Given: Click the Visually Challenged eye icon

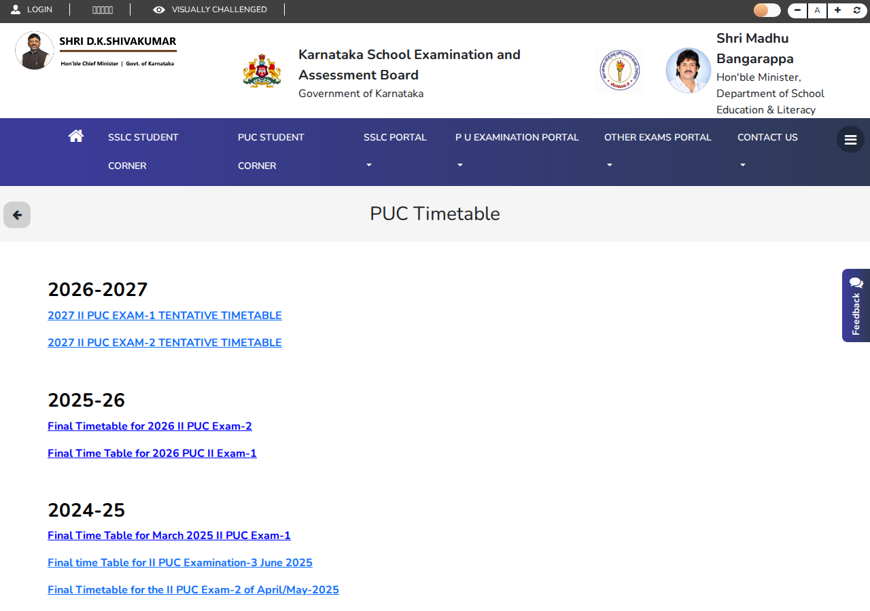Looking at the screenshot, I should pyautogui.click(x=159, y=10).
